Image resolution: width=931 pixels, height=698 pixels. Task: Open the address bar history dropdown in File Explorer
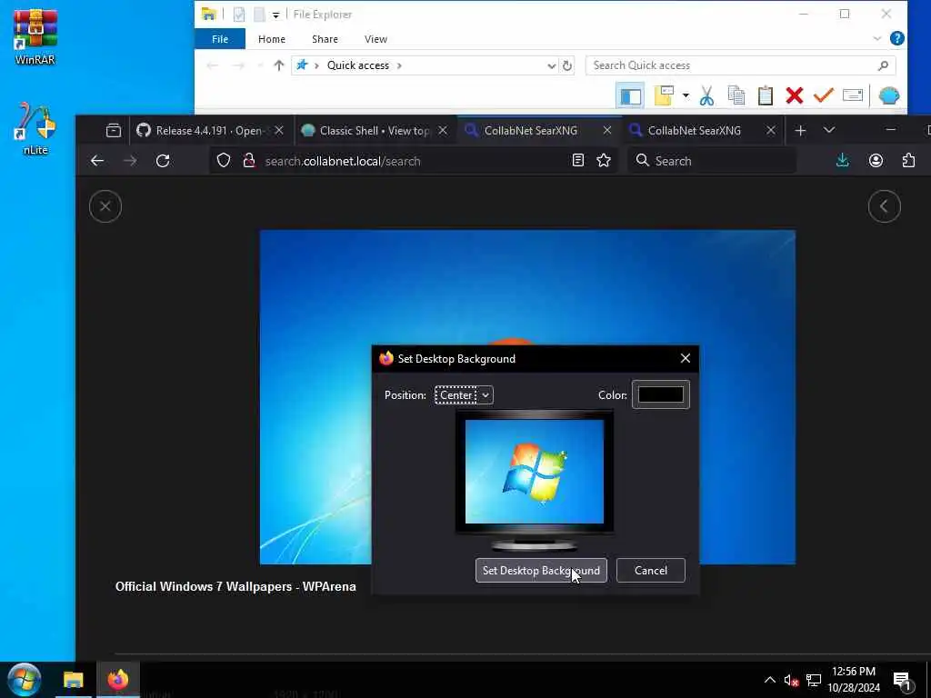[552, 65]
